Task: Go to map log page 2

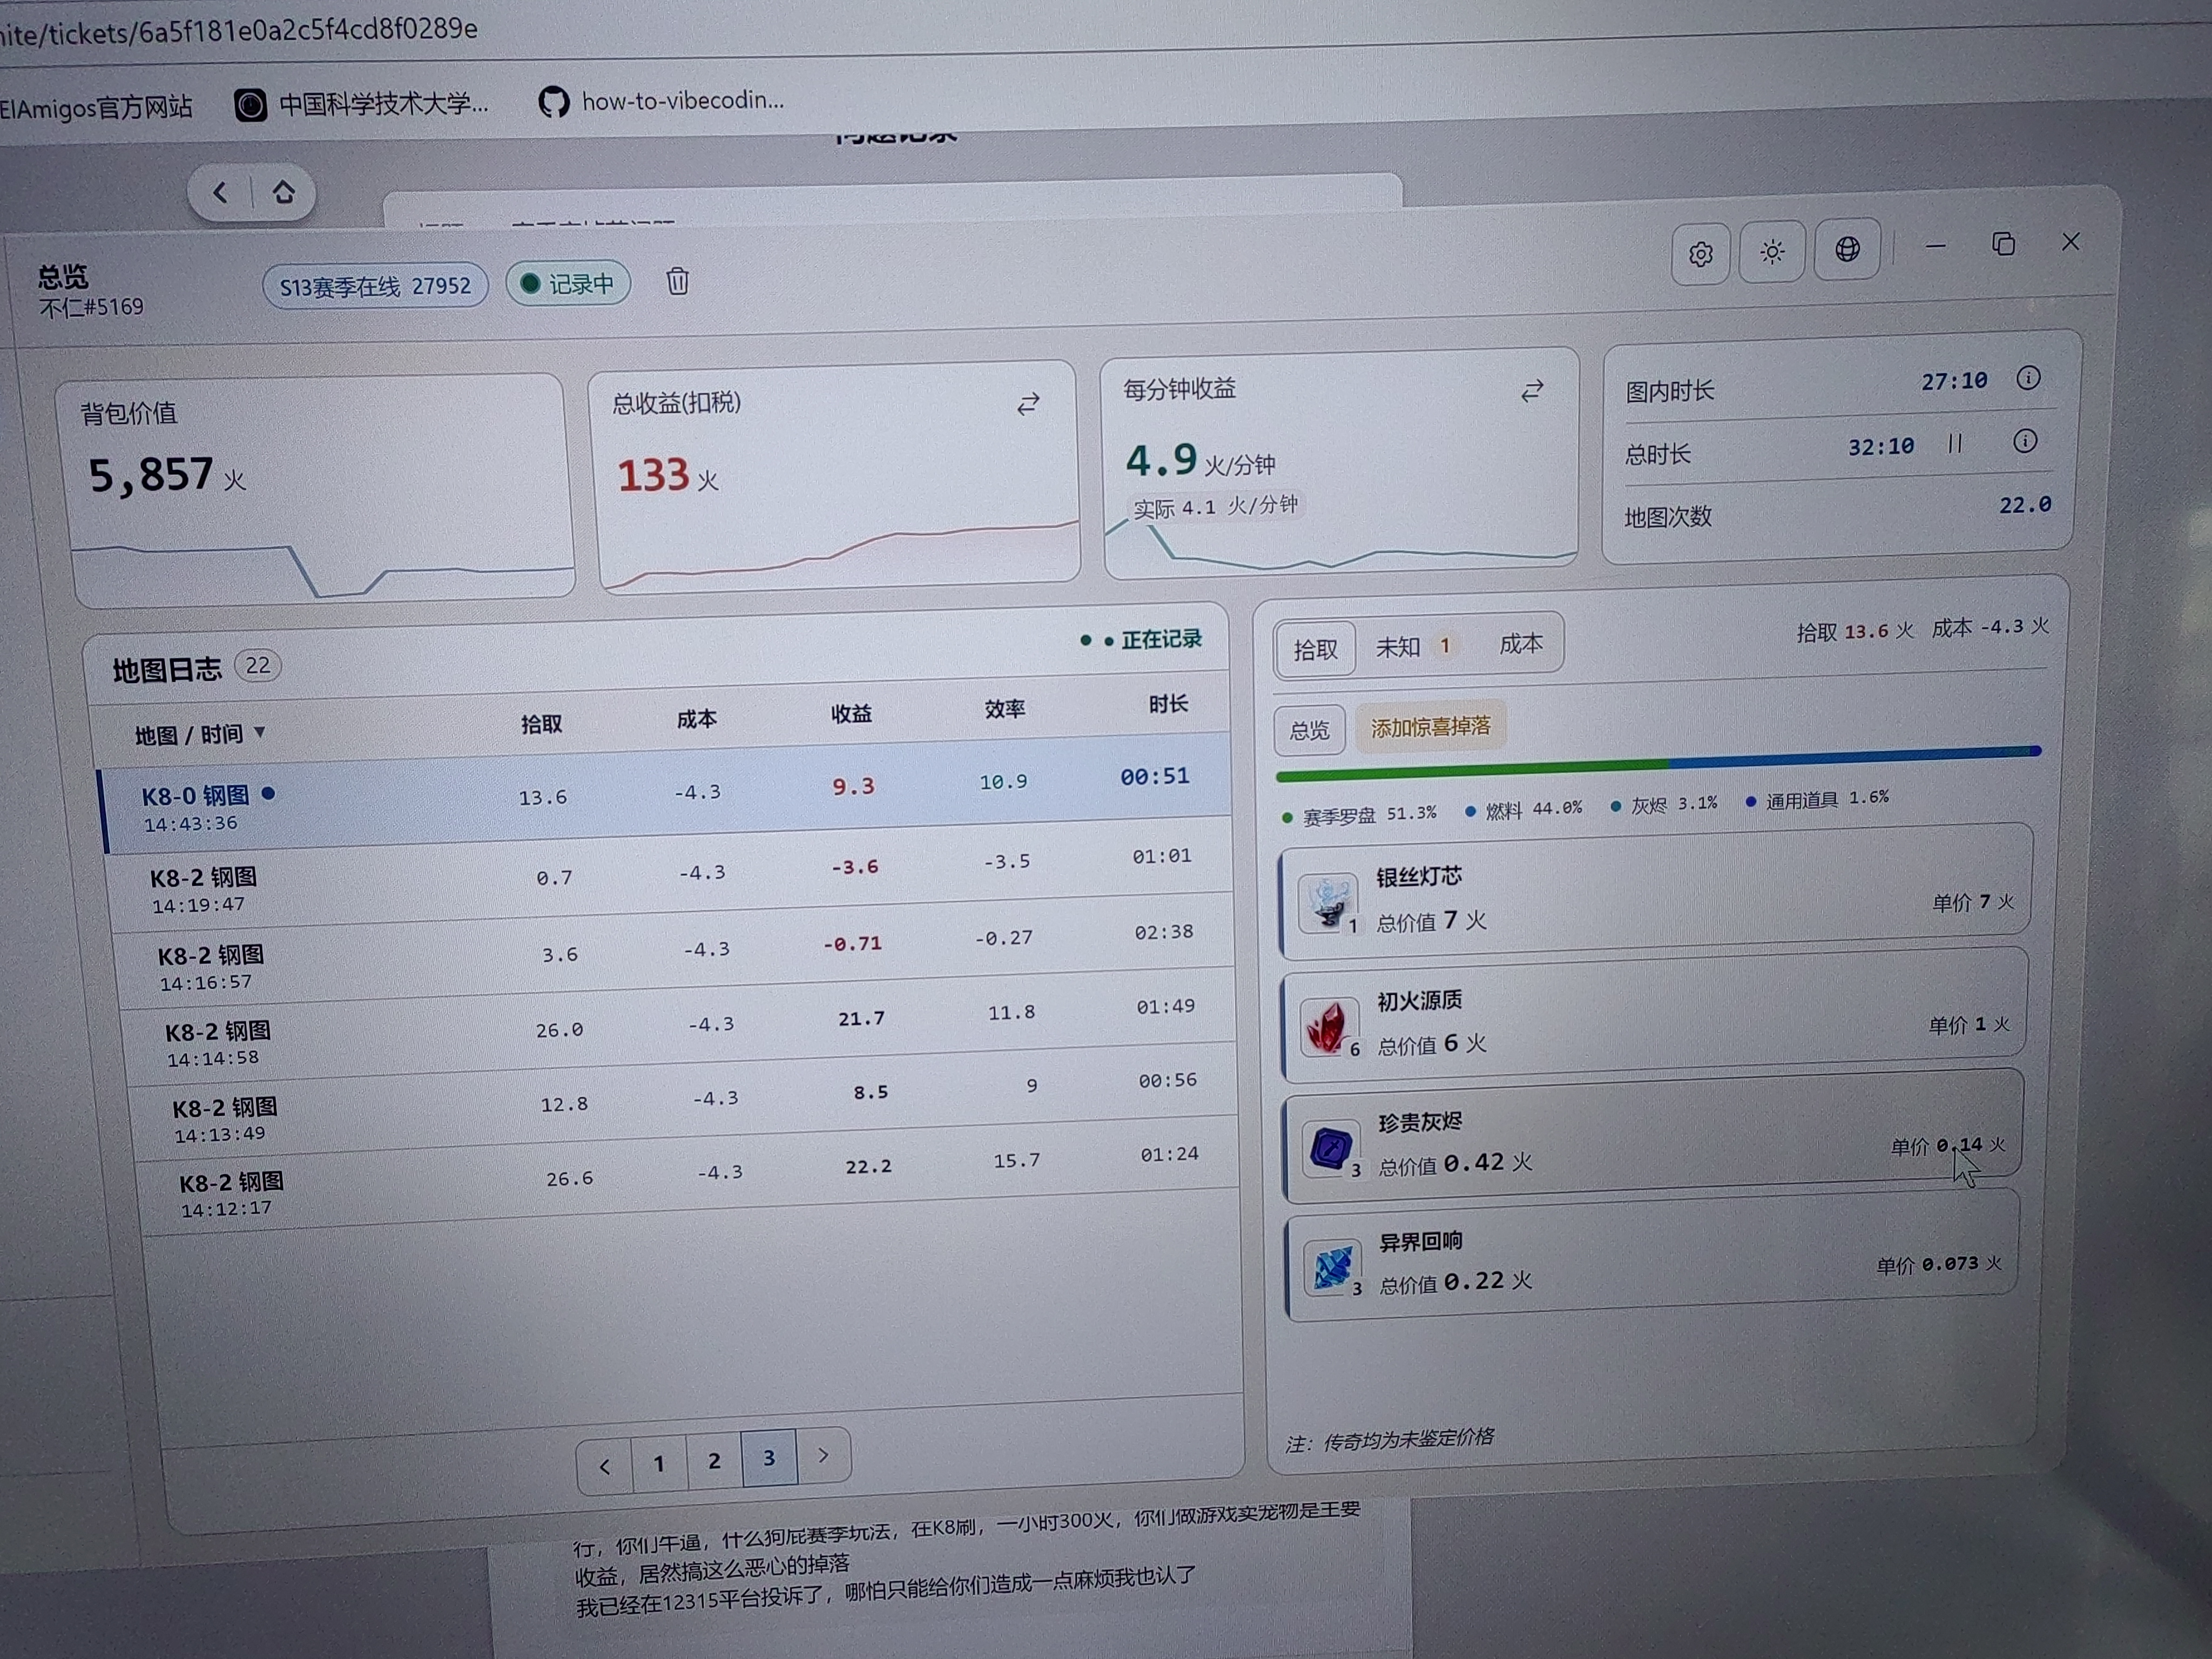Action: click(x=714, y=1461)
